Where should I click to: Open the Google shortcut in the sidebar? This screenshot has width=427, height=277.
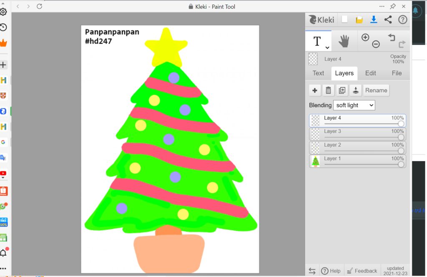[x=3, y=142]
